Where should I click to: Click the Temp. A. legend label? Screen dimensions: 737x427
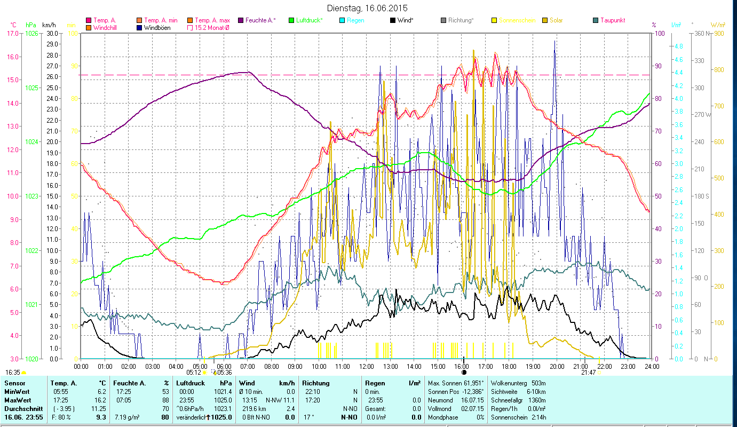(105, 20)
